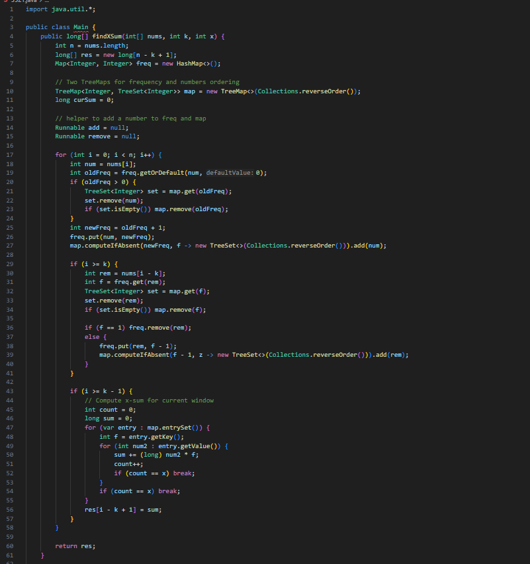
Task: Click the 'if (i >= k)' condition on line 29
Action: point(90,264)
